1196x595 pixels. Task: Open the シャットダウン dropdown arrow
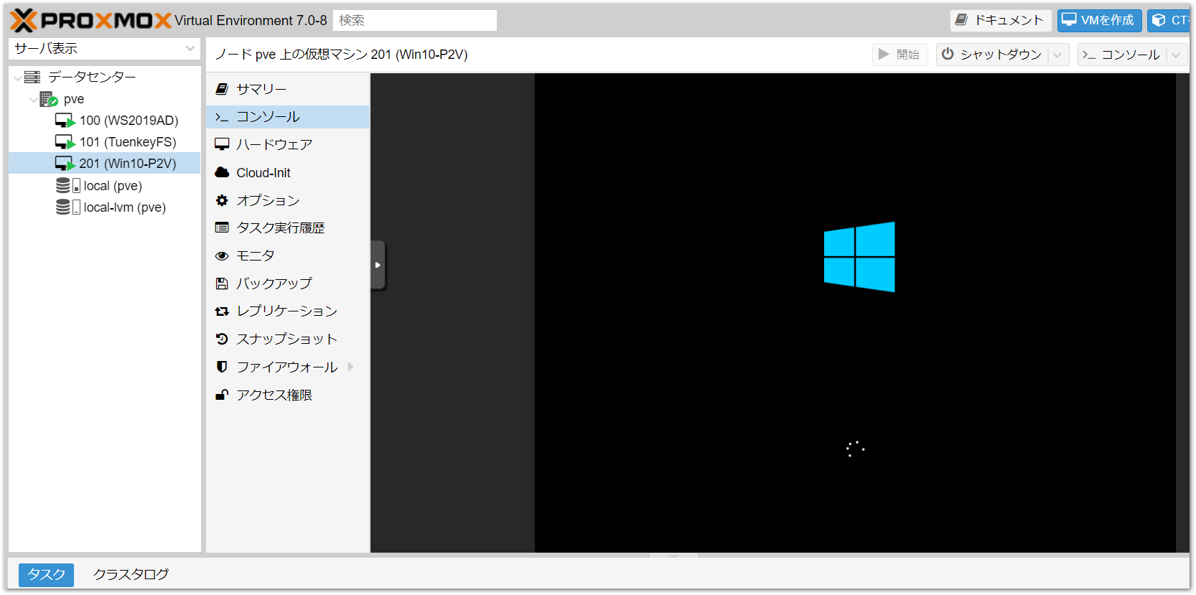tap(1058, 55)
